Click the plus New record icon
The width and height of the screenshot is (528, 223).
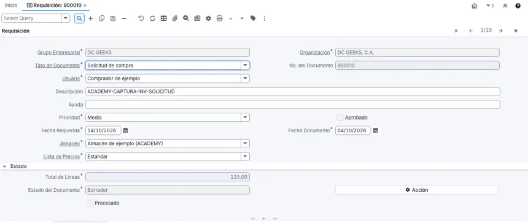(91, 18)
